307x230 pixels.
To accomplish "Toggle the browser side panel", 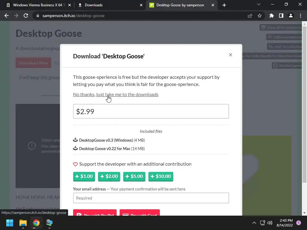I will click(281, 16).
